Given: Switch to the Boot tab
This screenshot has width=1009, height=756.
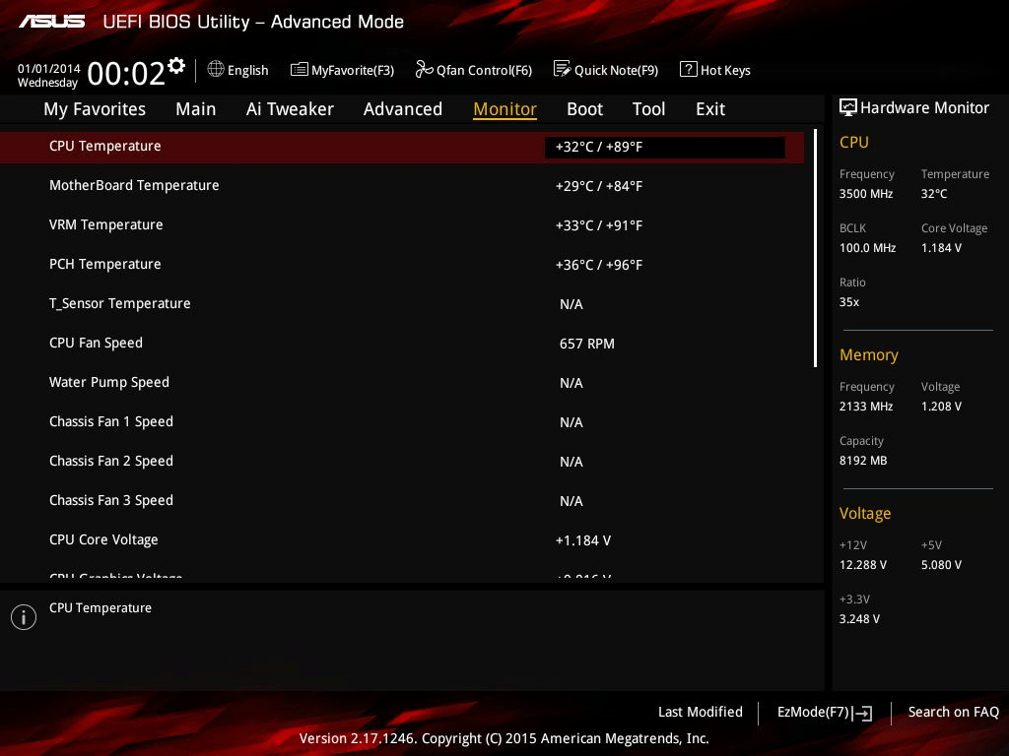Looking at the screenshot, I should tap(584, 109).
